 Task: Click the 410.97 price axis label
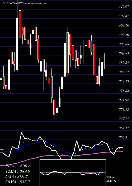coord(124,7)
